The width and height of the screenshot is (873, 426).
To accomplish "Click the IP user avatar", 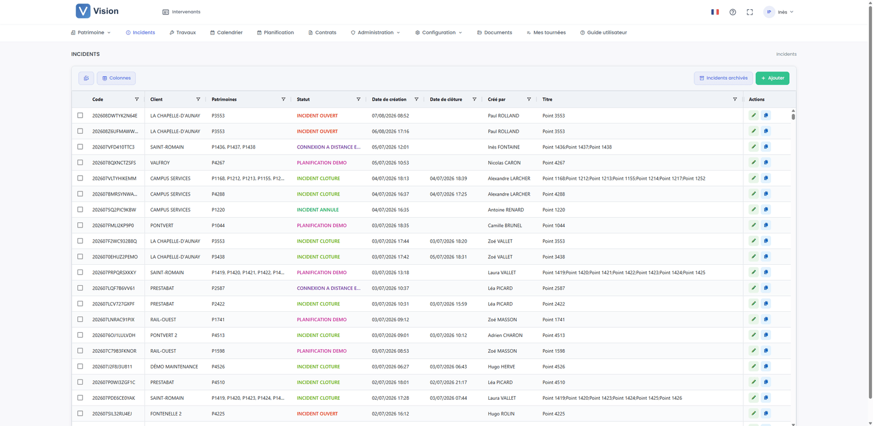I will click(769, 12).
